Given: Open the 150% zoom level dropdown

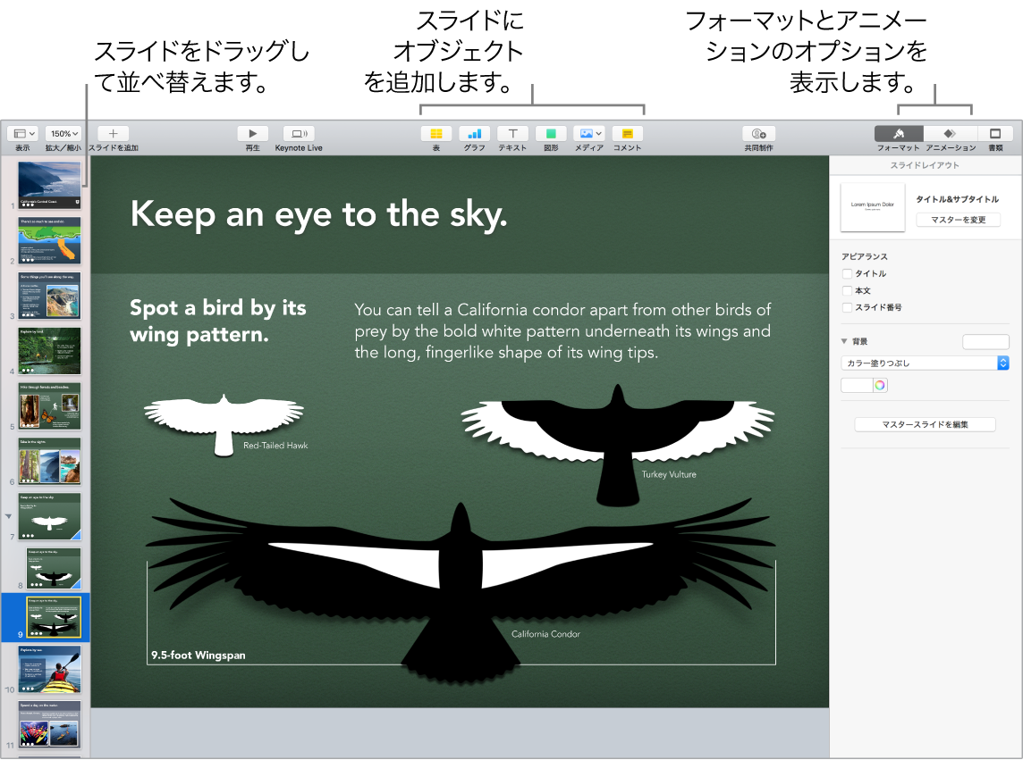Looking at the screenshot, I should (63, 132).
